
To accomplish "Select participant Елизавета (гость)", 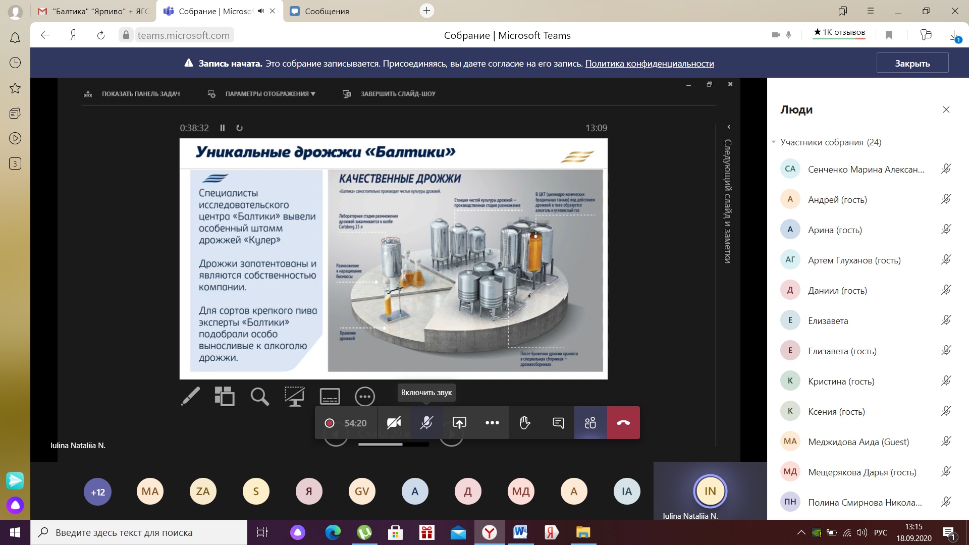I will [866, 351].
